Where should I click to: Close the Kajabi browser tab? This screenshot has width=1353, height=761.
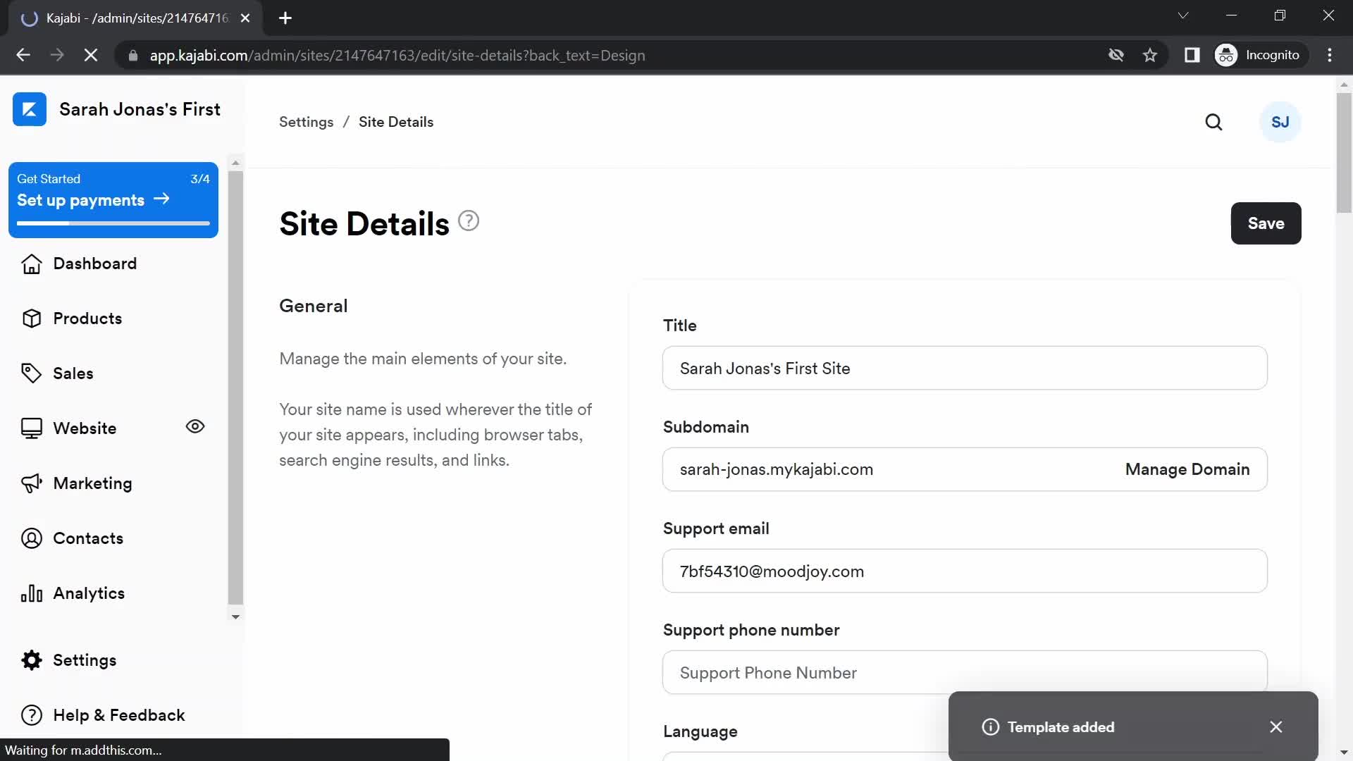[245, 18]
